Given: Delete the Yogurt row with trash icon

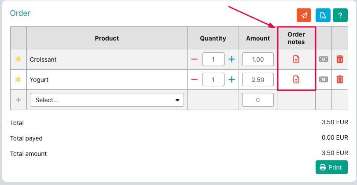Looking at the screenshot, I should click(x=340, y=79).
